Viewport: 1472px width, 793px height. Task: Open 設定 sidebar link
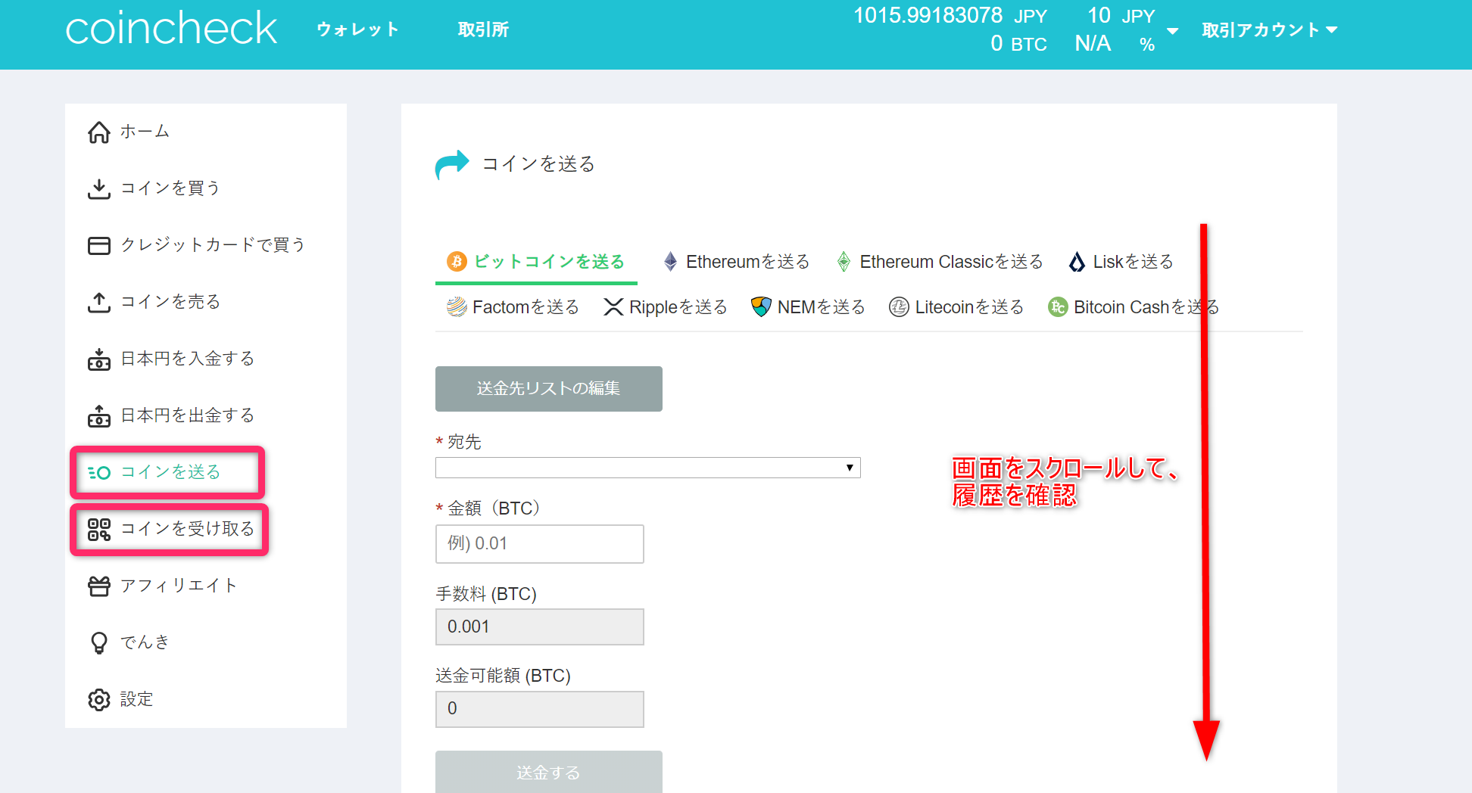tap(136, 699)
